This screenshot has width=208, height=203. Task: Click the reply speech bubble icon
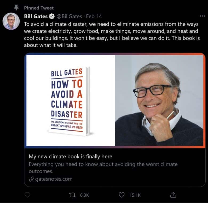tap(27, 195)
